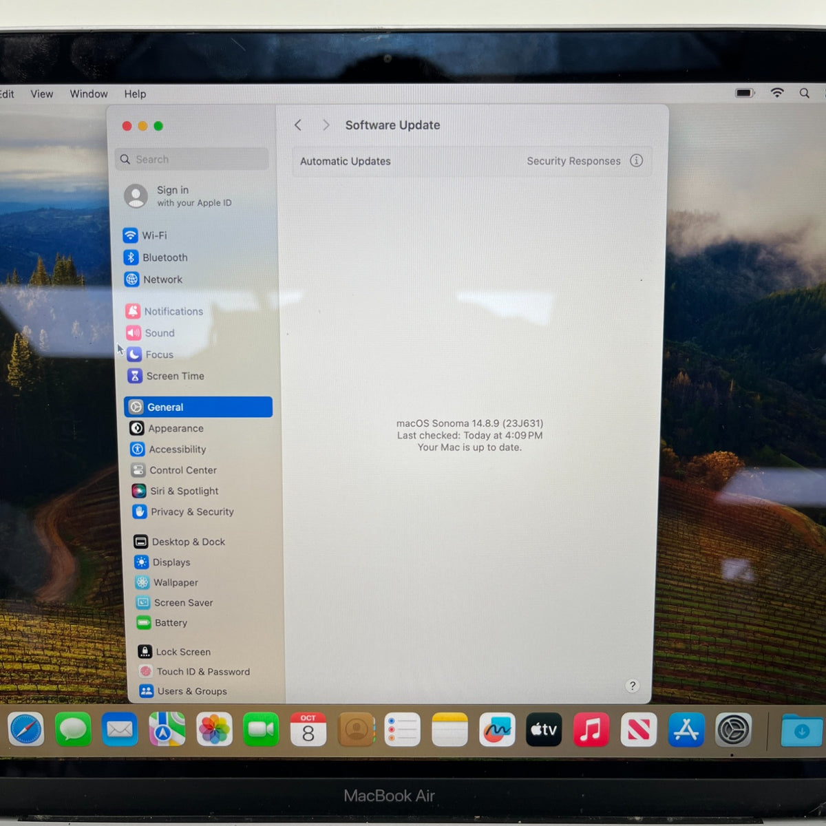Launch FaceTime from the Dock
Image resolution: width=826 pixels, height=826 pixels.
point(261,730)
